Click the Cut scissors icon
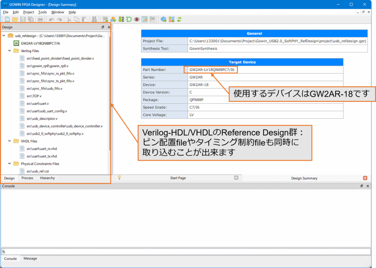376x268 pixels. 69,19
